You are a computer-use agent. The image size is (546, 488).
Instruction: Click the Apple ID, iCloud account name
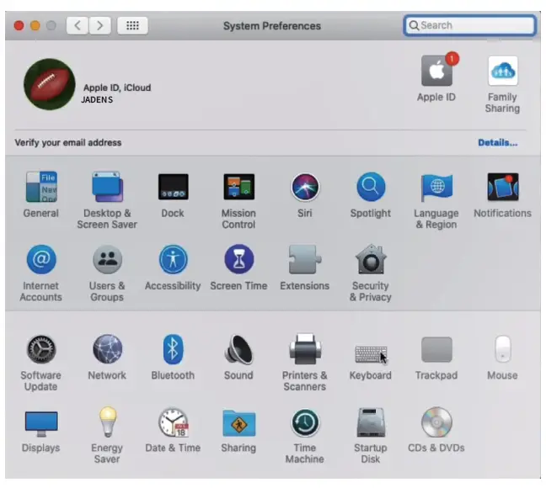point(117,88)
